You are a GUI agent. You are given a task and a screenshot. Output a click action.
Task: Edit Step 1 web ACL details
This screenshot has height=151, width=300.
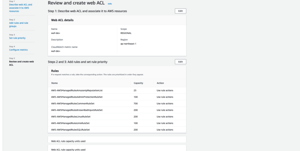(180, 11)
